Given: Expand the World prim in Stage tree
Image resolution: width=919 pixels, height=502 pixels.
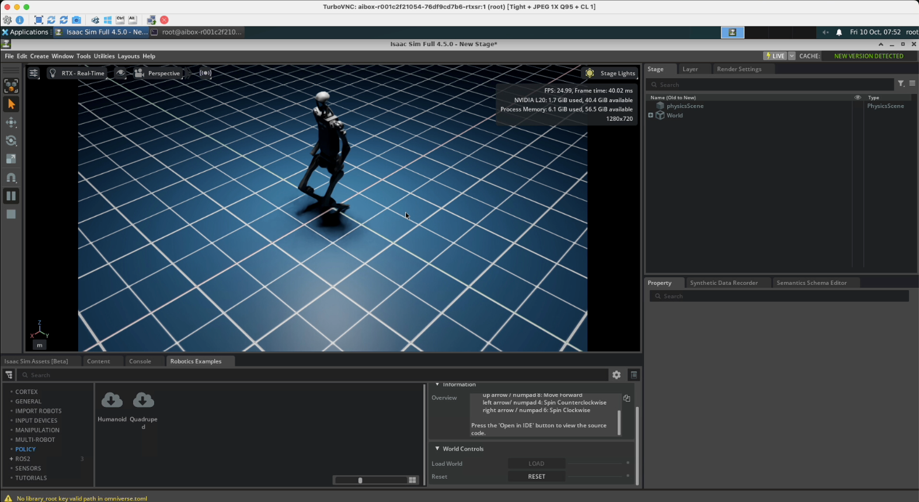Looking at the screenshot, I should pos(650,116).
